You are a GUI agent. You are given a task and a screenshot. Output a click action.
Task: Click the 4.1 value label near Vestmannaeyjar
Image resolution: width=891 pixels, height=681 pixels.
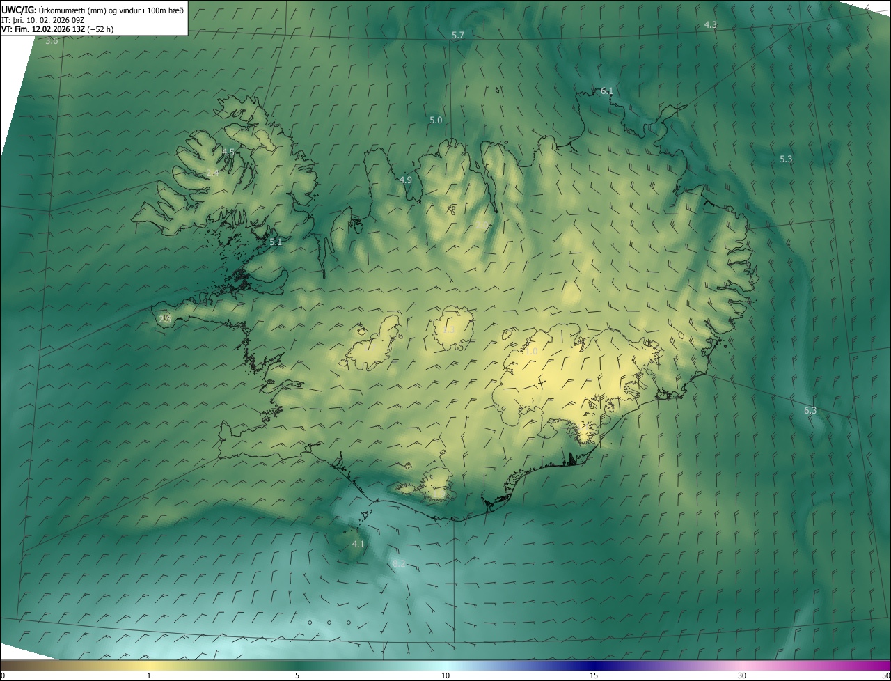click(x=358, y=544)
